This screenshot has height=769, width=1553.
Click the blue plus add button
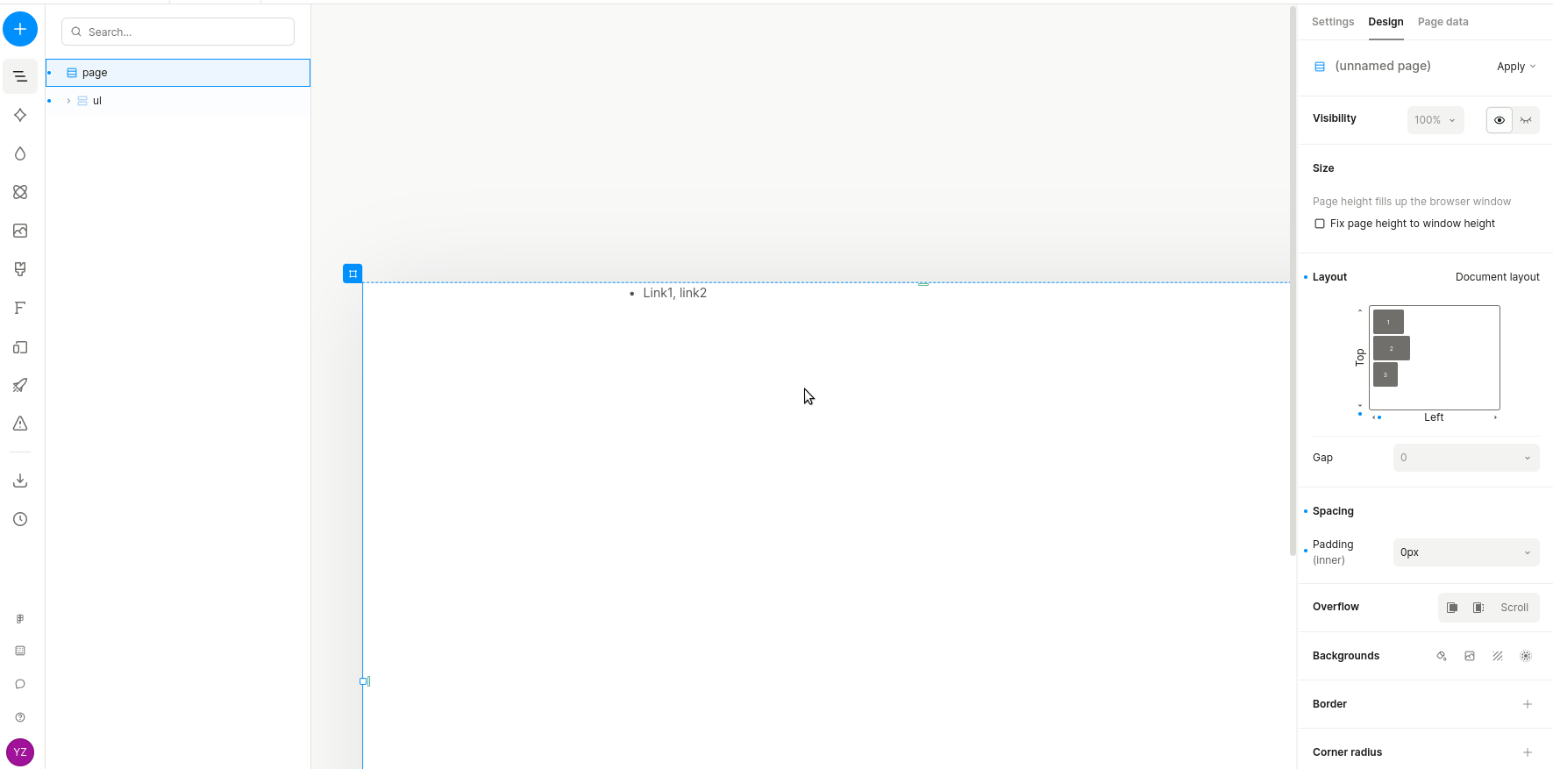(20, 29)
